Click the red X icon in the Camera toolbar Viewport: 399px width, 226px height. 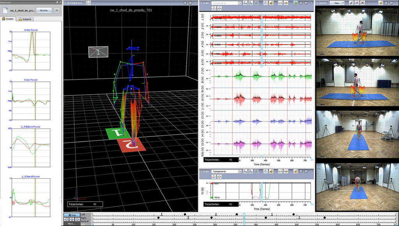(x=363, y=3)
